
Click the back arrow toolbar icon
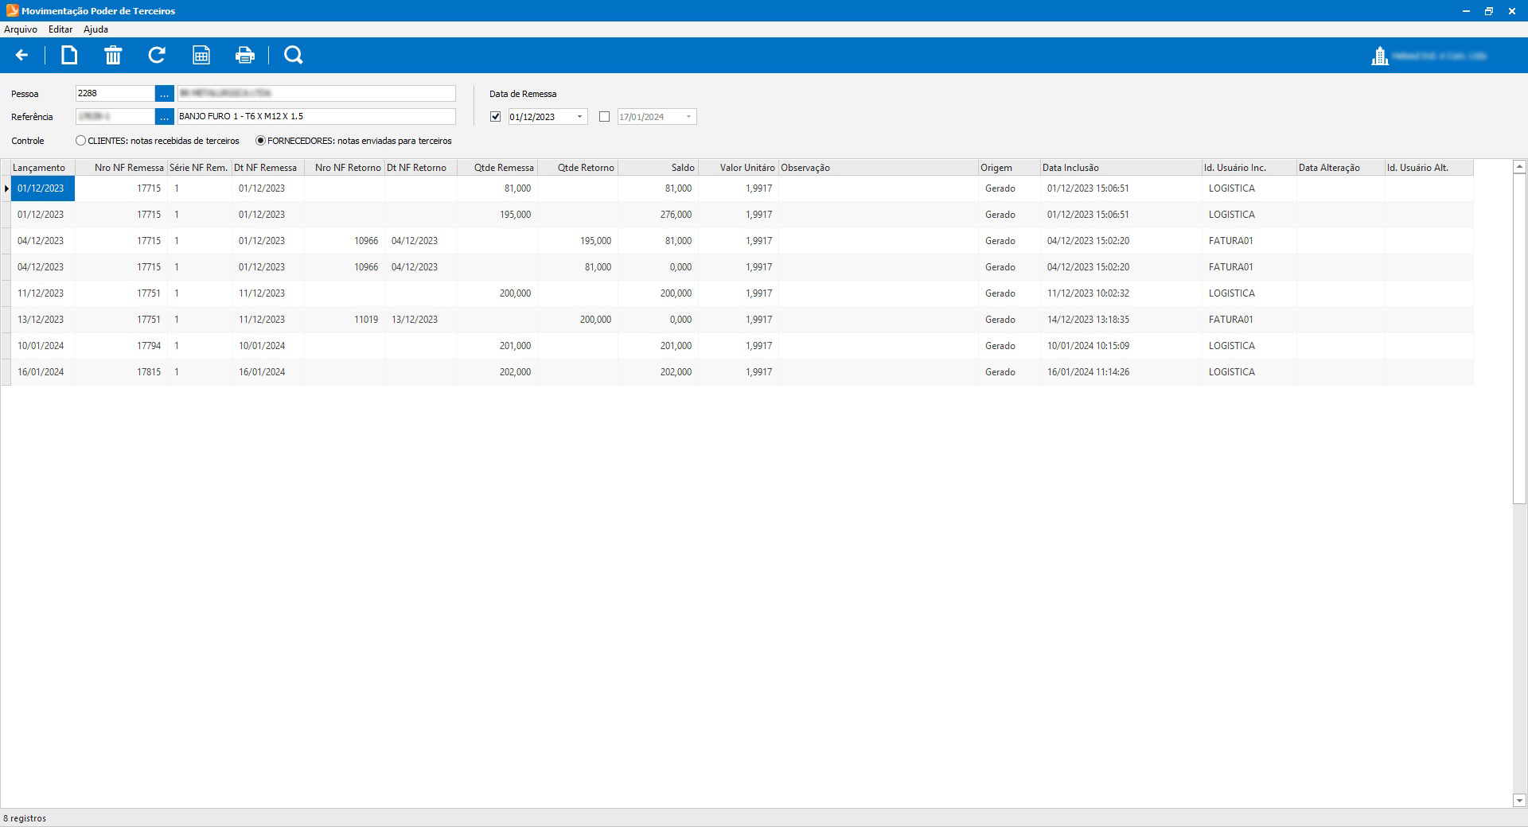pyautogui.click(x=22, y=55)
